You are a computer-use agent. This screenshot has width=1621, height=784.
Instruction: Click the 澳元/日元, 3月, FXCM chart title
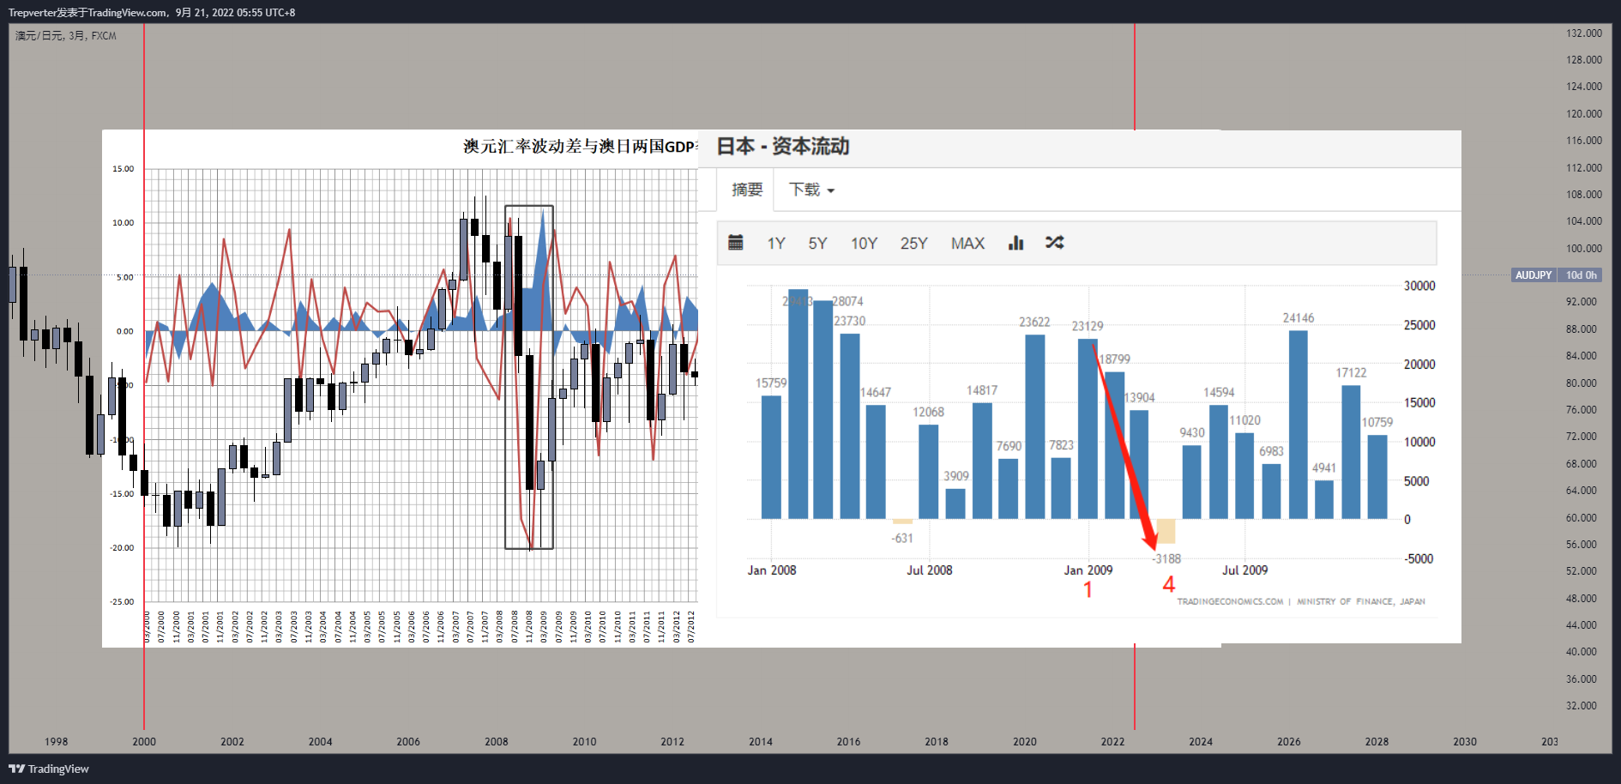(x=66, y=36)
